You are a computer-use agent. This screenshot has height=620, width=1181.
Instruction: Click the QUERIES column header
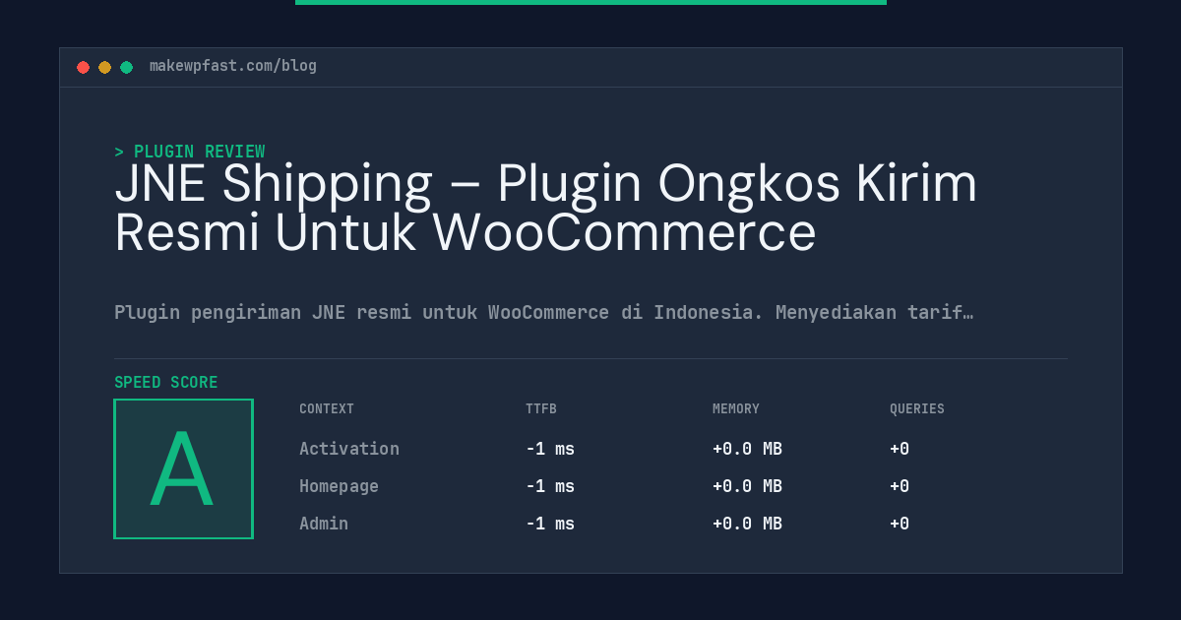point(917,408)
